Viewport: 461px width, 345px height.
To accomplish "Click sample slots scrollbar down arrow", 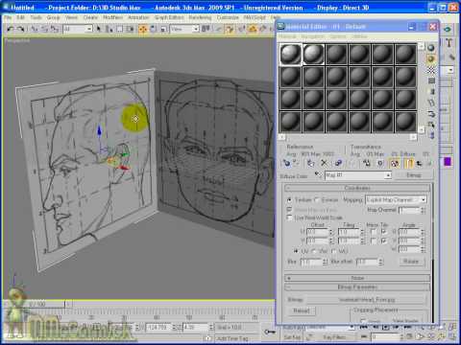I will pos(422,129).
